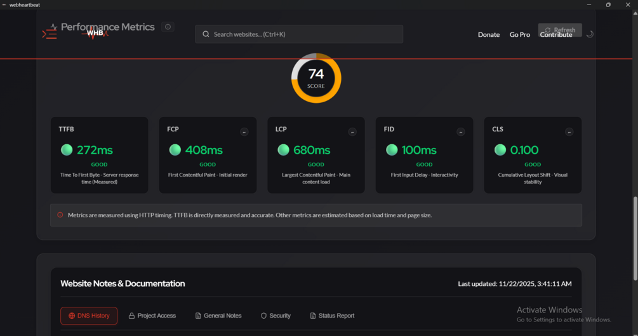Open the DNS History tab
The image size is (638, 336).
tap(89, 316)
